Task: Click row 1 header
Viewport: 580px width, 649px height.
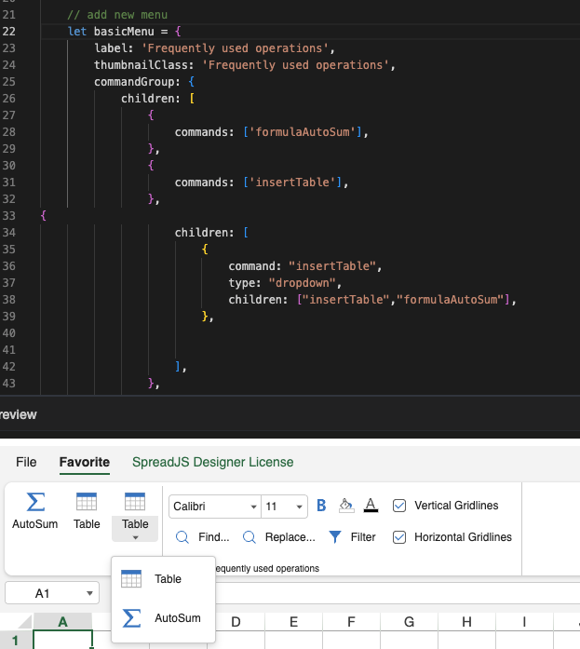Action: pos(15,641)
